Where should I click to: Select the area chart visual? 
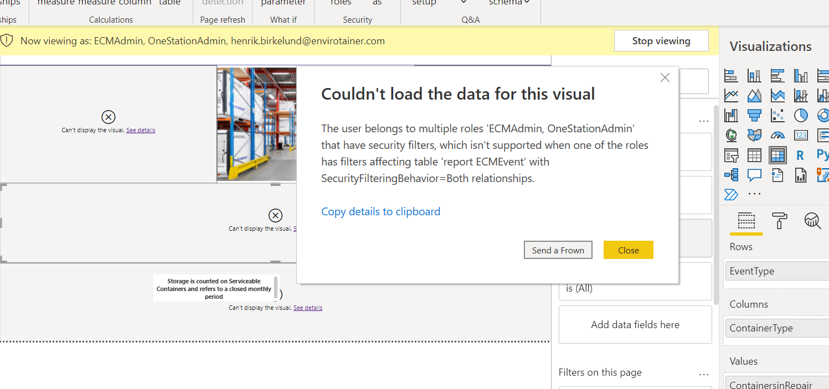754,96
